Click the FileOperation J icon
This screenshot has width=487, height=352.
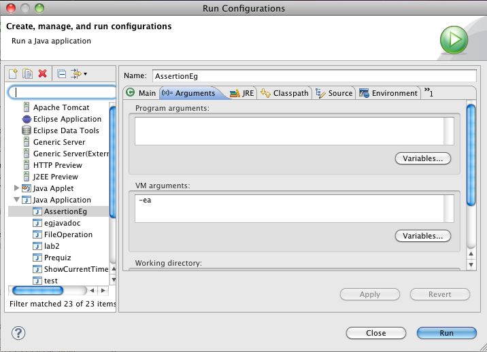[x=37, y=234]
